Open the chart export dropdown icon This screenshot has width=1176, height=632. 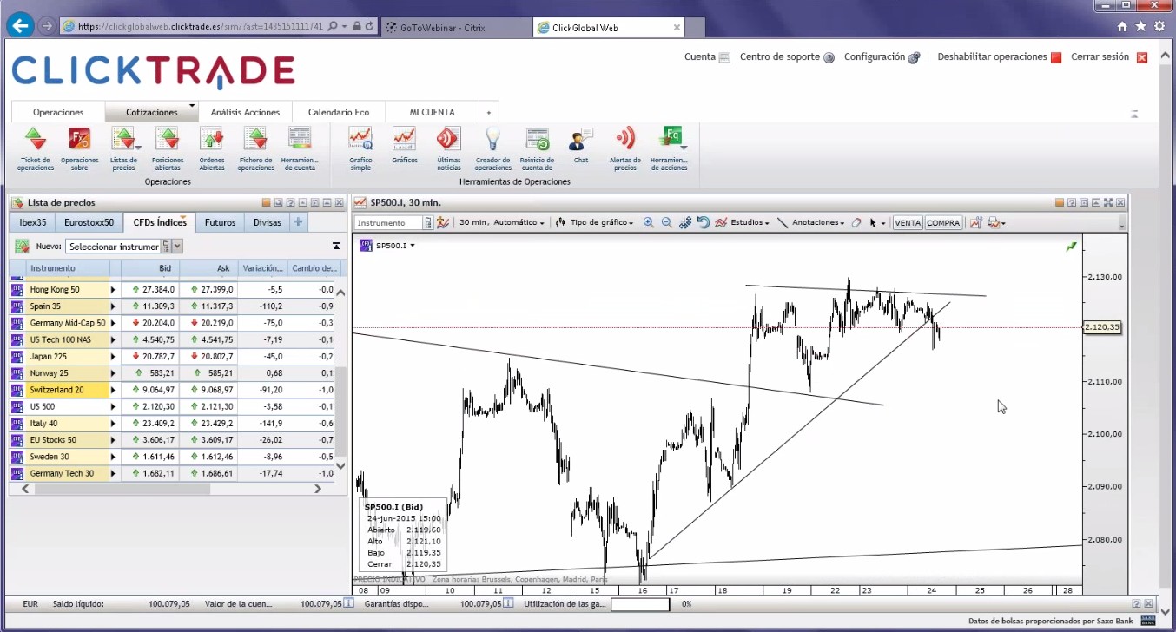pyautogui.click(x=995, y=223)
